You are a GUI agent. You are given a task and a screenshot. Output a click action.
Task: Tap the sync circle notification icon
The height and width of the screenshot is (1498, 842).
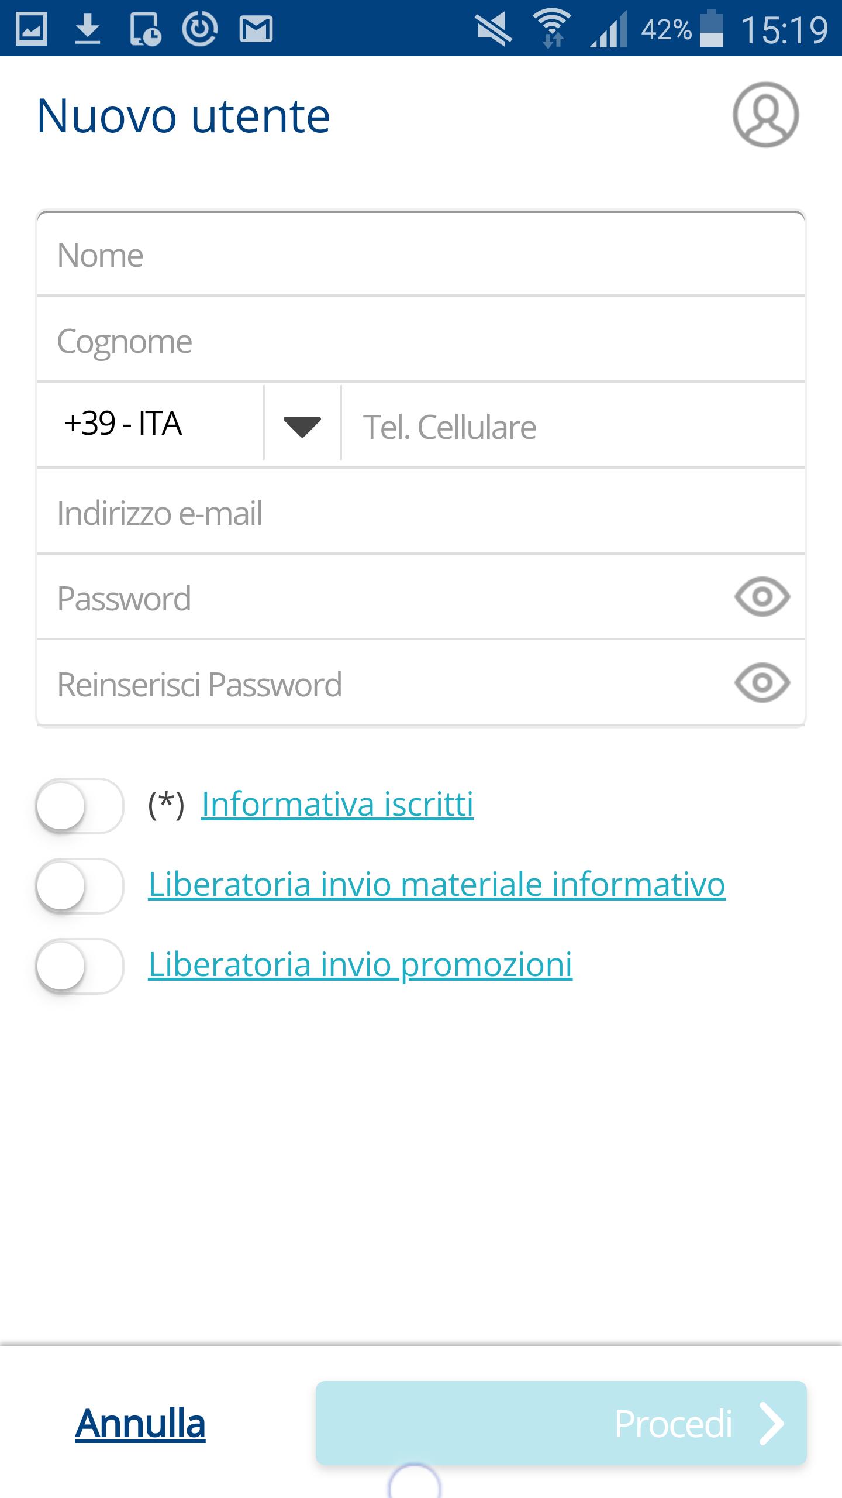(200, 29)
